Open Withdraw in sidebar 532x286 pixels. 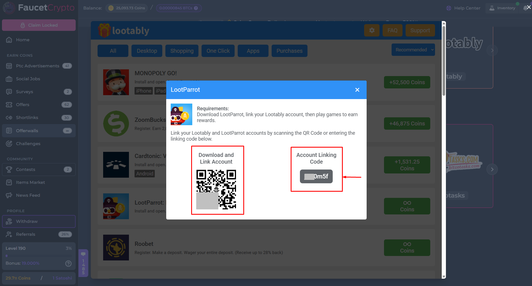coord(39,221)
